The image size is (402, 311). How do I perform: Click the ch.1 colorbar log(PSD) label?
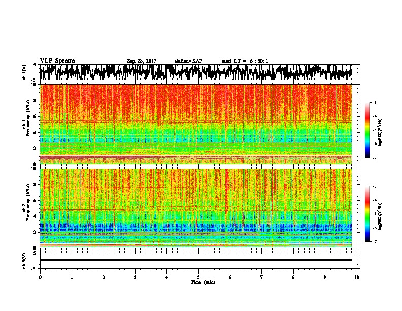[x=380, y=132]
